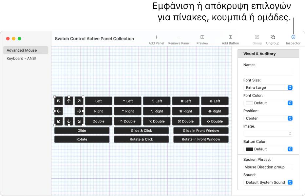Select the plain Right panel button

click(99, 111)
